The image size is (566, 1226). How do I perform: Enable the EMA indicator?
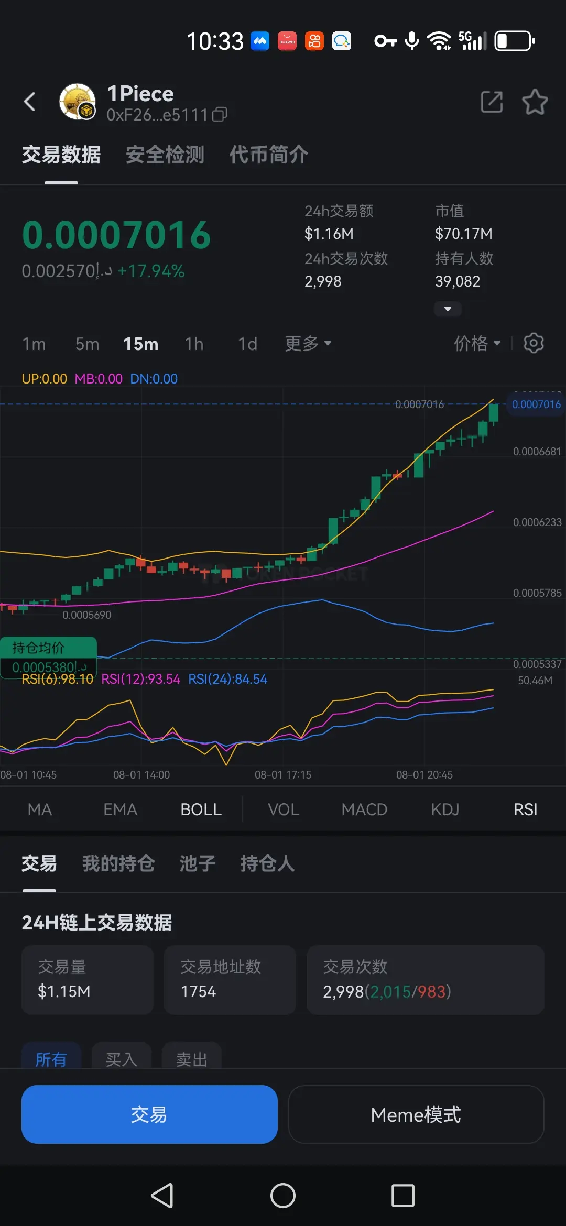[121, 809]
